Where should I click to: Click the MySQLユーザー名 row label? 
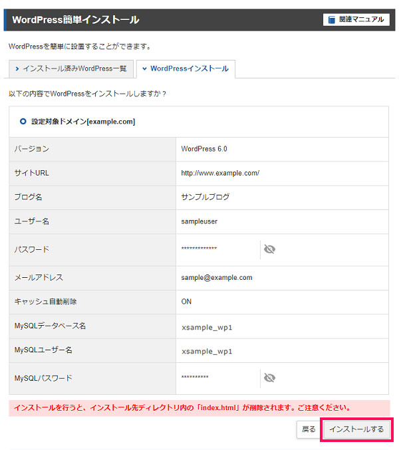43,350
